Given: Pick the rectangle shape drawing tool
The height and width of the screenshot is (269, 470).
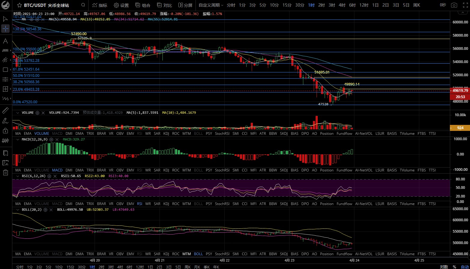Looking at the screenshot, I should click(5, 70).
